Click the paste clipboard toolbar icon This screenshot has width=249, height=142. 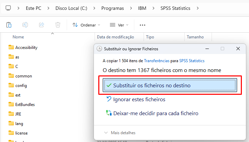coord(9,25)
